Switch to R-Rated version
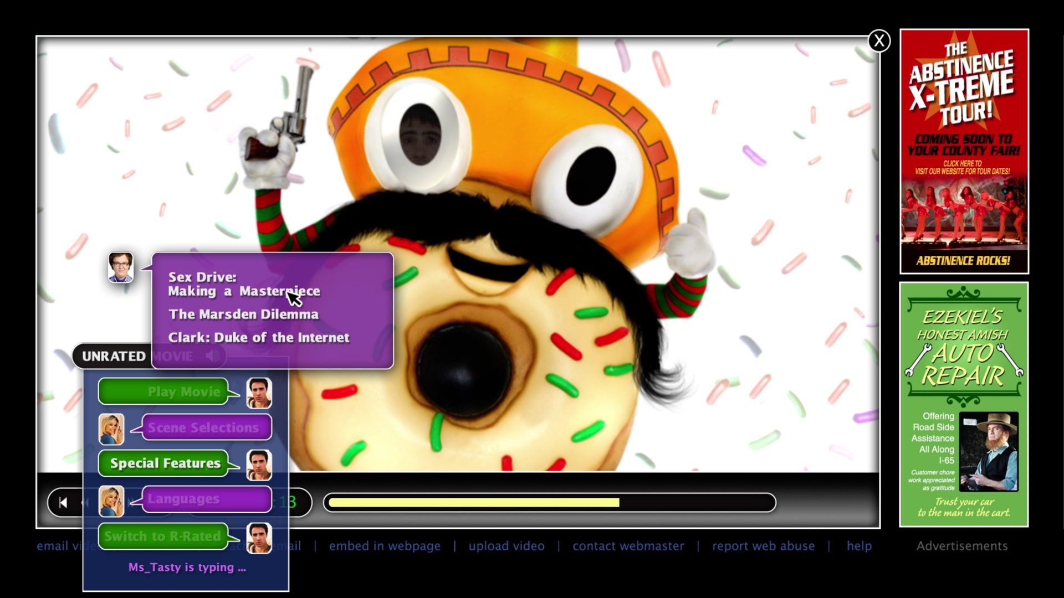 tap(163, 536)
